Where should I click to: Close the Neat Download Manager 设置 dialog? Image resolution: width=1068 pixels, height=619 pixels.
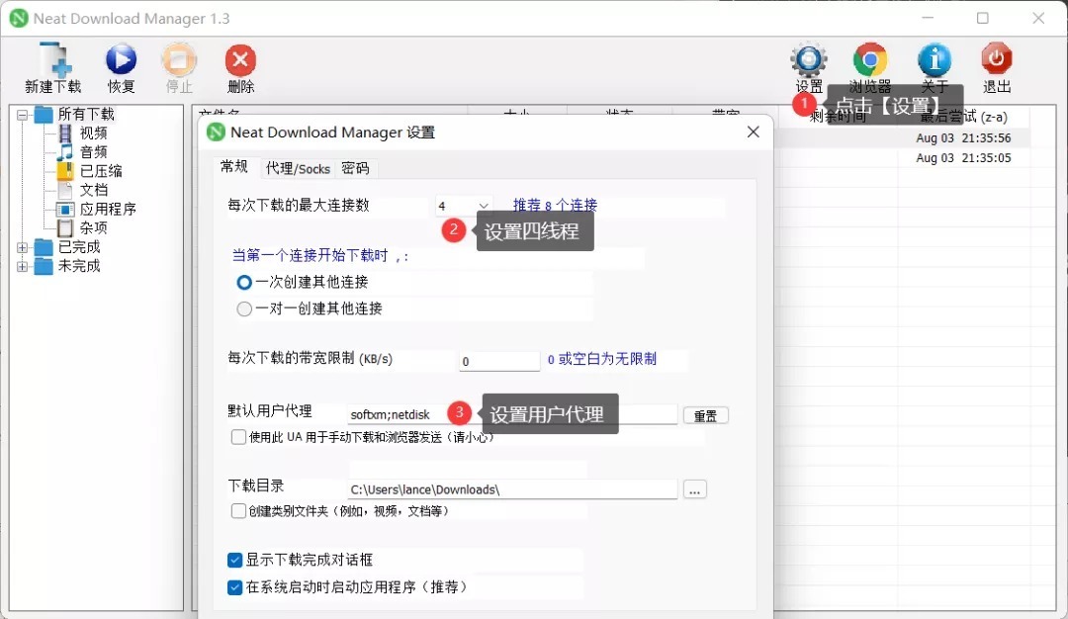click(x=753, y=133)
